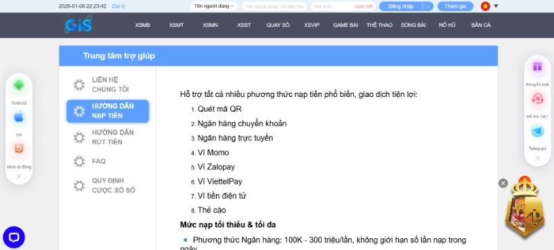Select the FAQ help section
Screen dimensions: 554x250
point(108,161)
